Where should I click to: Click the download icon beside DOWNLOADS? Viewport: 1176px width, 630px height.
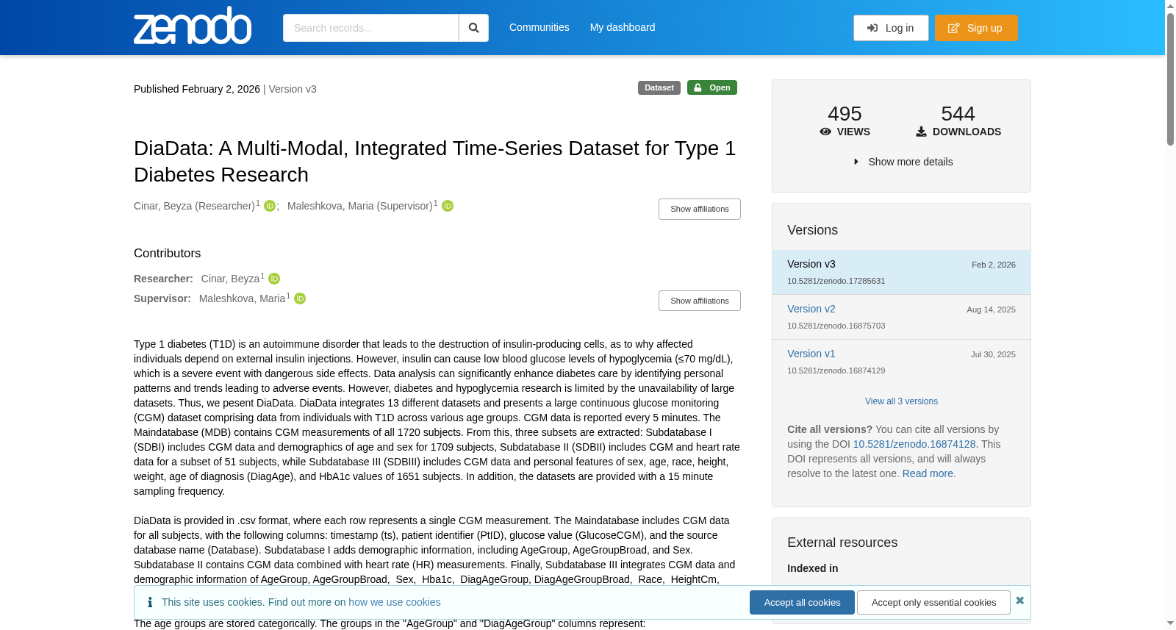point(921,132)
